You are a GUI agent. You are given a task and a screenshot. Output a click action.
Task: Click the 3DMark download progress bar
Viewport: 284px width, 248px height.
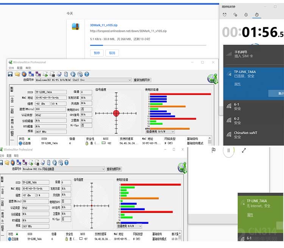coord(148,45)
